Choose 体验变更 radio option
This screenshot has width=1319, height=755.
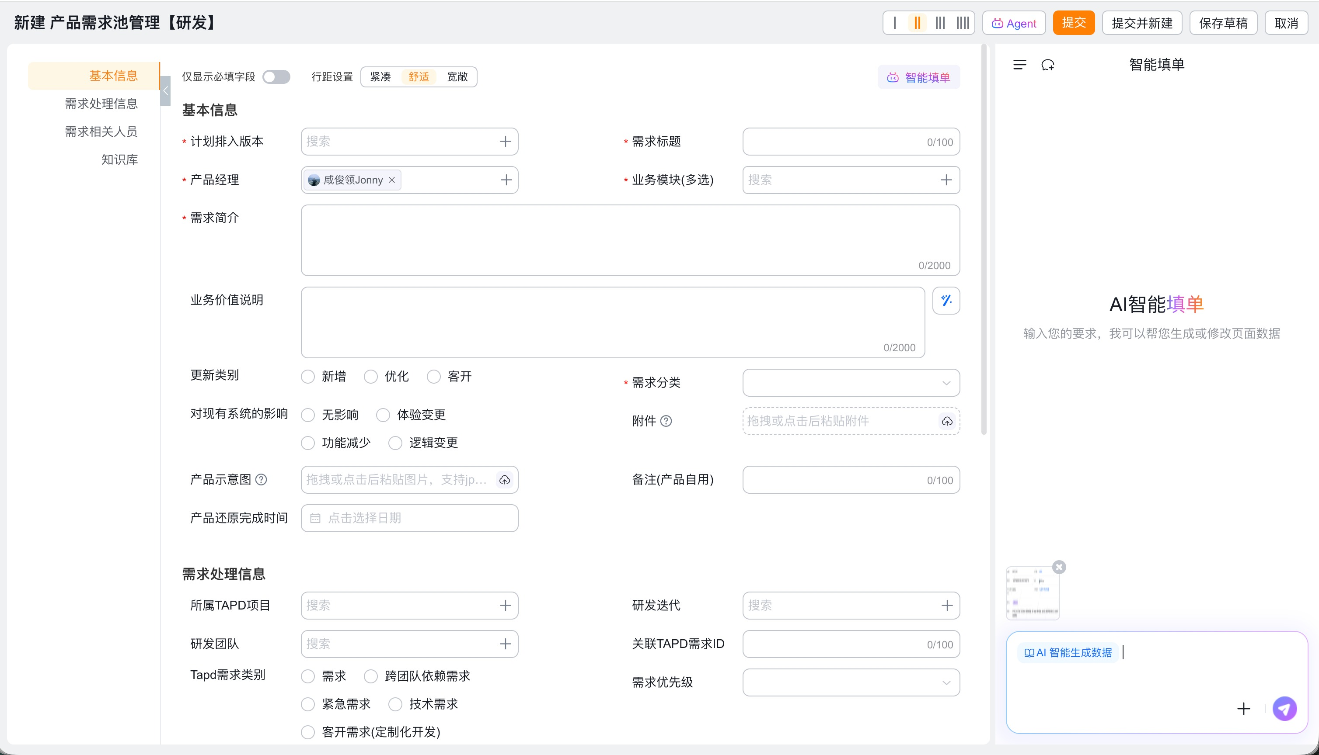(384, 415)
